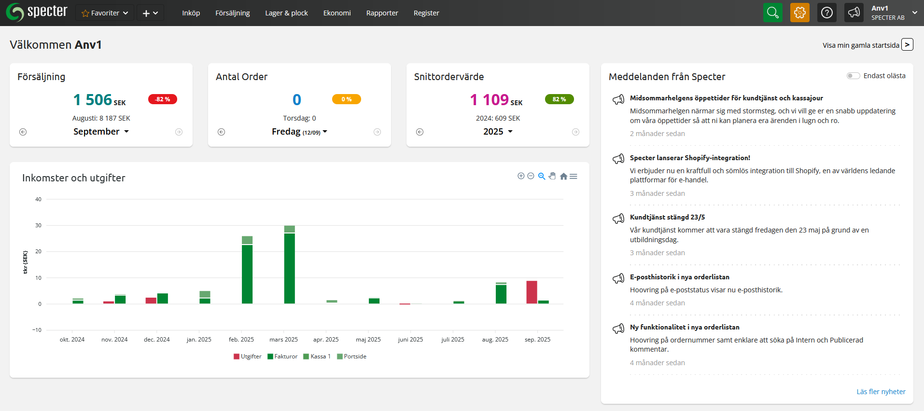
Task: Click the help question mark icon
Action: pyautogui.click(x=826, y=13)
